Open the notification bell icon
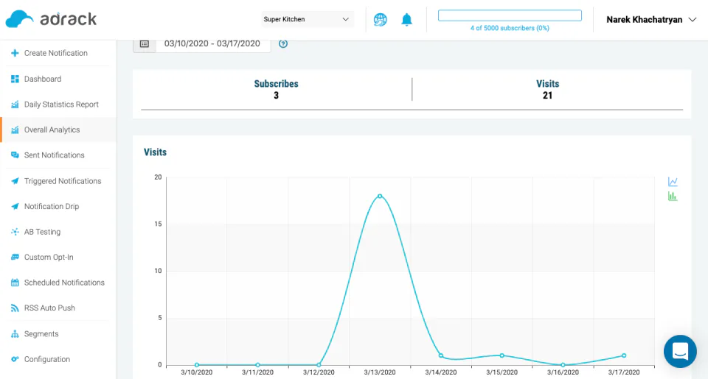Viewport: 708px width, 379px height. pos(407,19)
